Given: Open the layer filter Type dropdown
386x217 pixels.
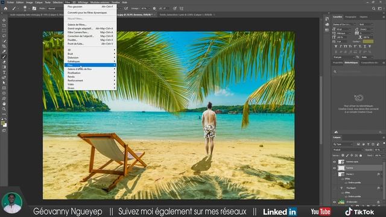Looking at the screenshot, I should click(x=343, y=144).
